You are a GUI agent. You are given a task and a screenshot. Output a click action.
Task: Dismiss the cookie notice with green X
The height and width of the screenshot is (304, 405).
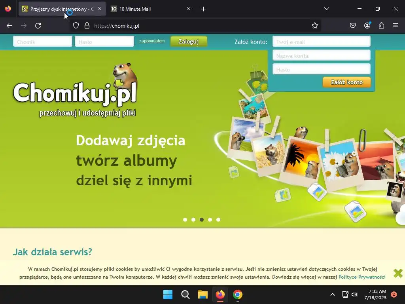click(398, 273)
